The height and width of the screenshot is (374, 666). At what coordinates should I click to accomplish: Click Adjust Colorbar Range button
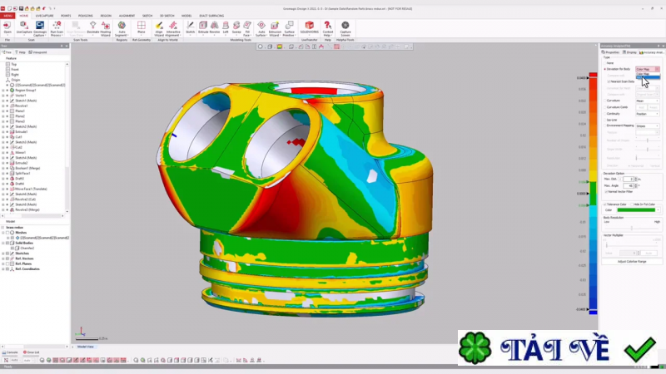coord(632,262)
